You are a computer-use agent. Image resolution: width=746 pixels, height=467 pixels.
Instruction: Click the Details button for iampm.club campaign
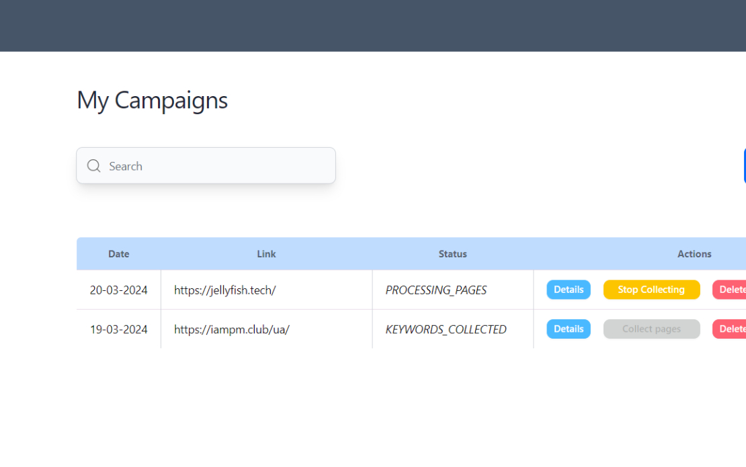click(569, 329)
